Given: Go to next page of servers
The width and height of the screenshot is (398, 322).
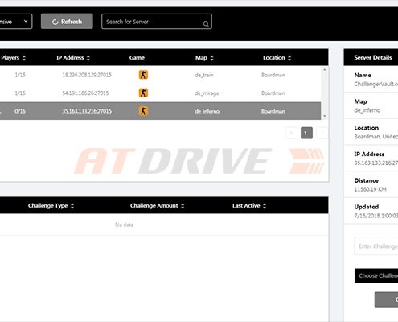Looking at the screenshot, I should [322, 133].
